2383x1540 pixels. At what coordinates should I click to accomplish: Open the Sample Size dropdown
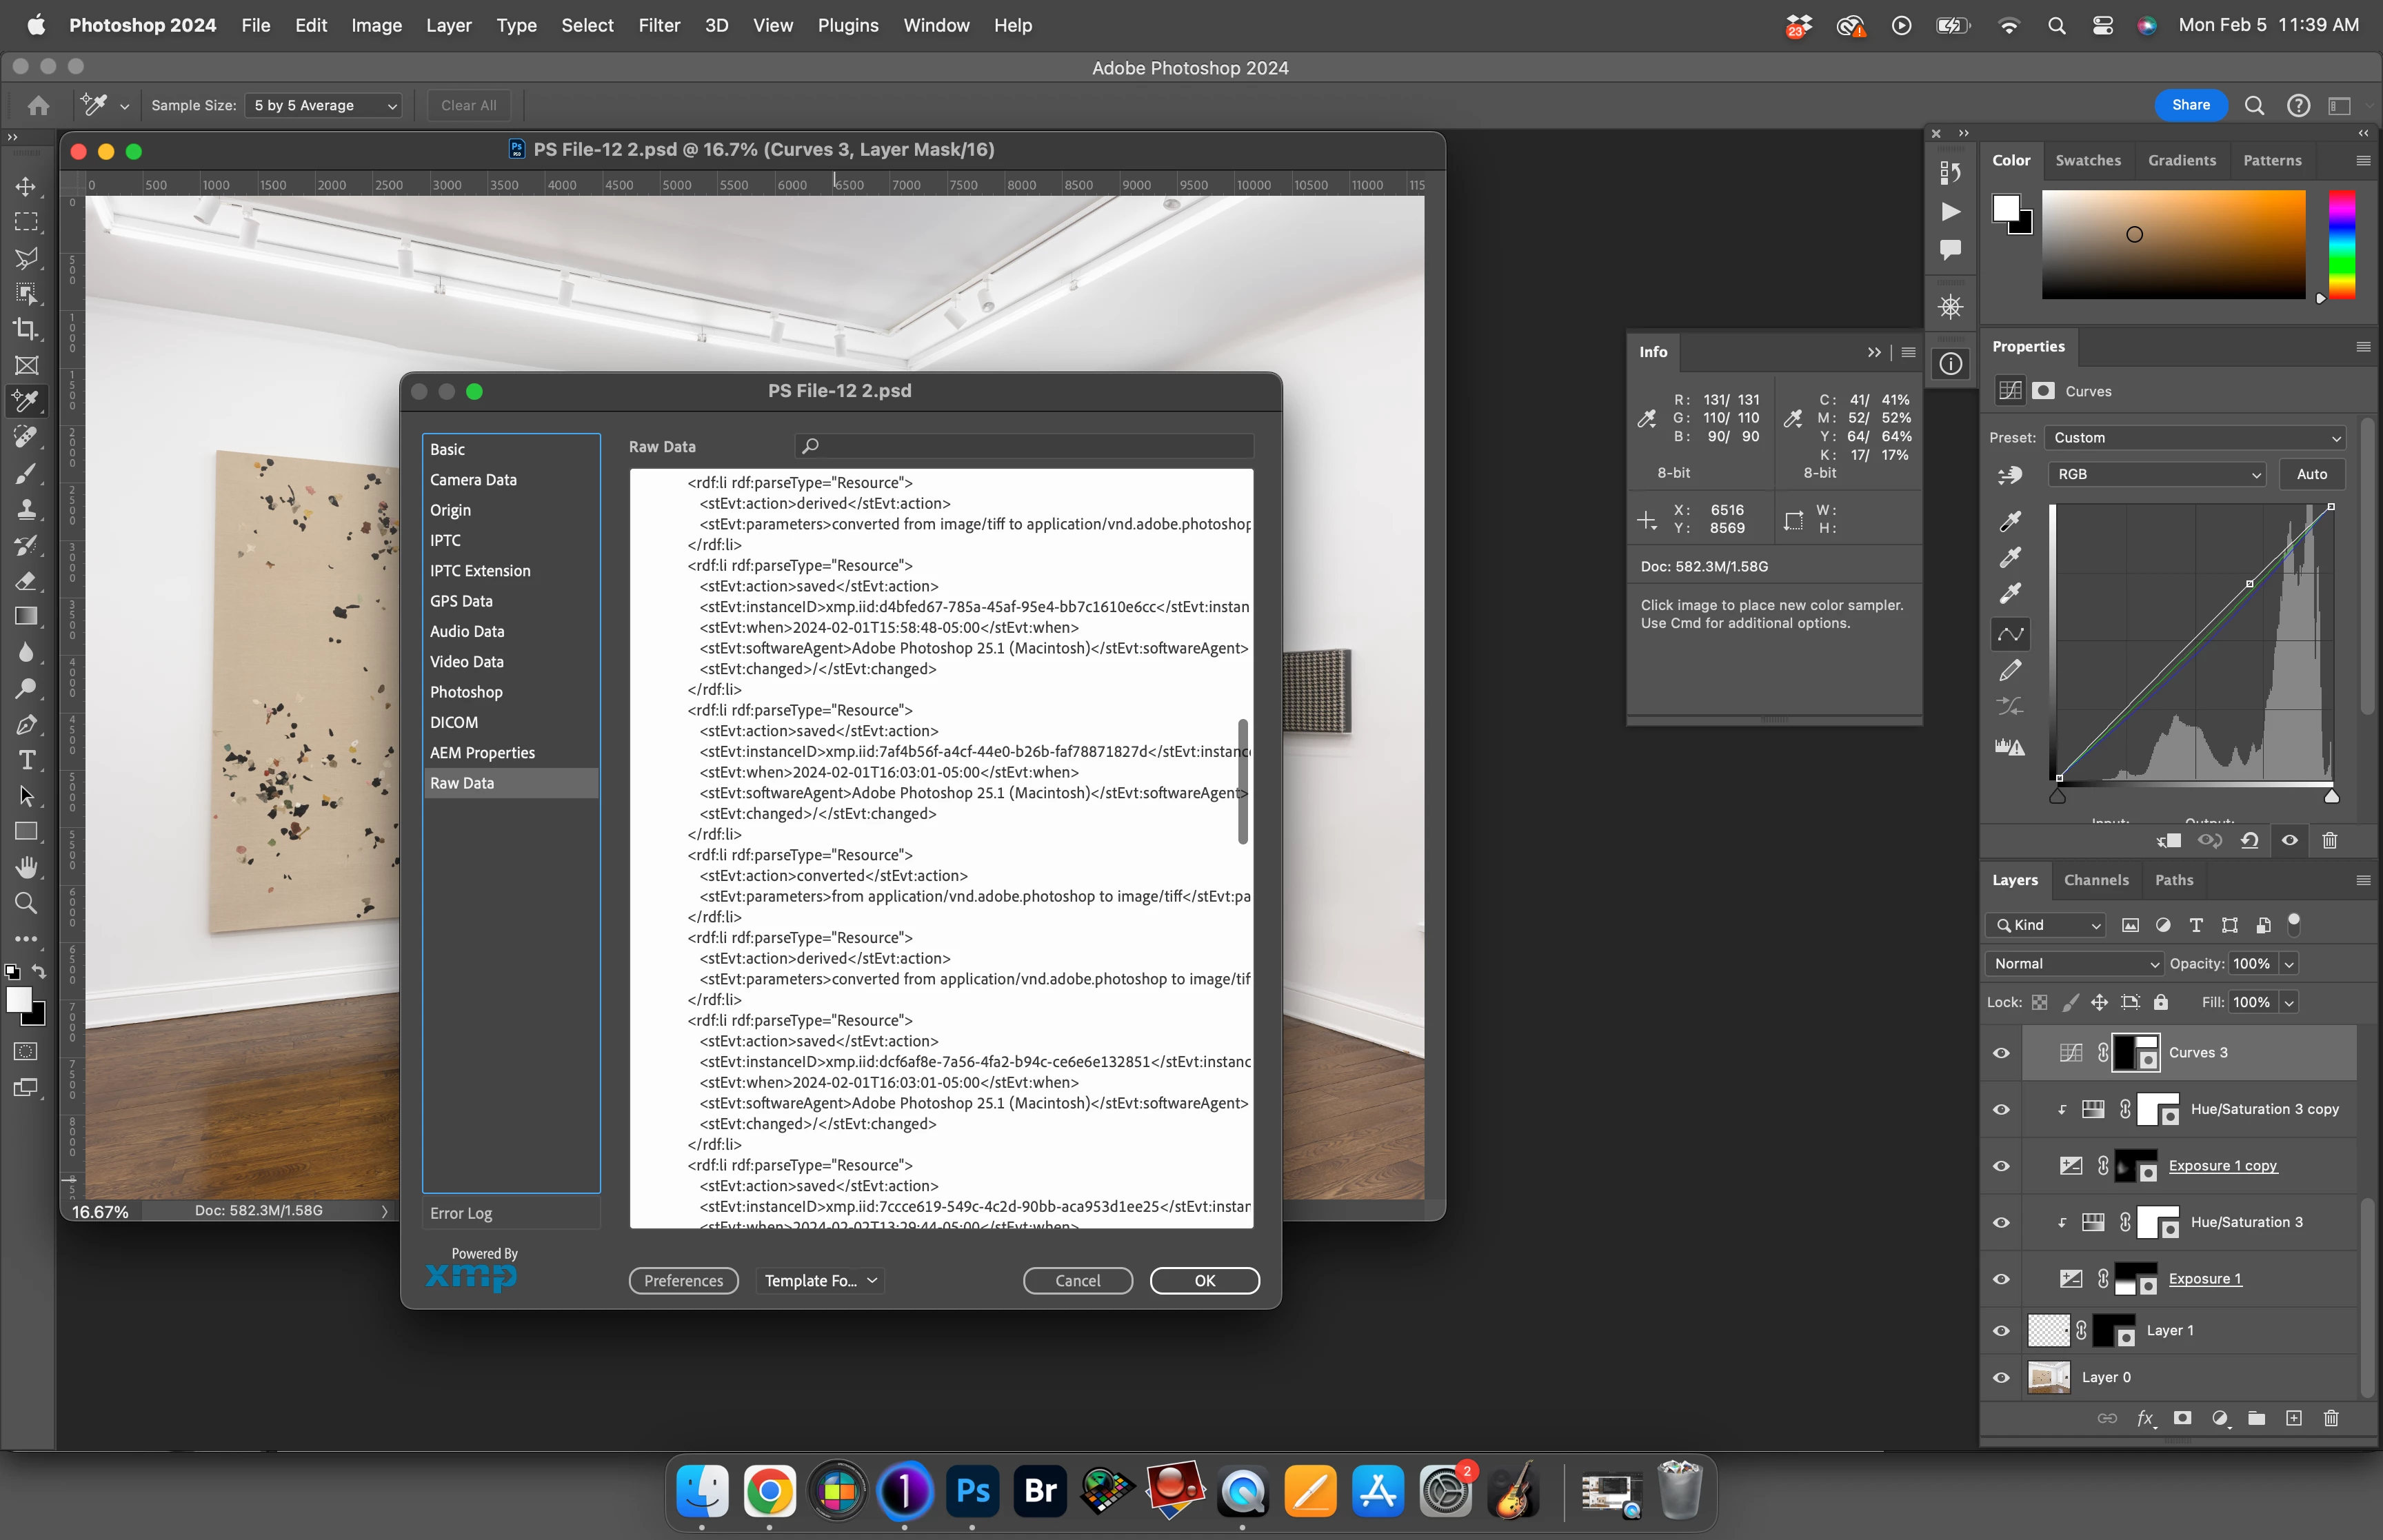pos(323,105)
